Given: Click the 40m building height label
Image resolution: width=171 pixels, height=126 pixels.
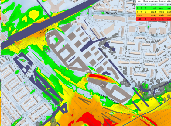Looking at the screenshot, I should tap(103, 85).
